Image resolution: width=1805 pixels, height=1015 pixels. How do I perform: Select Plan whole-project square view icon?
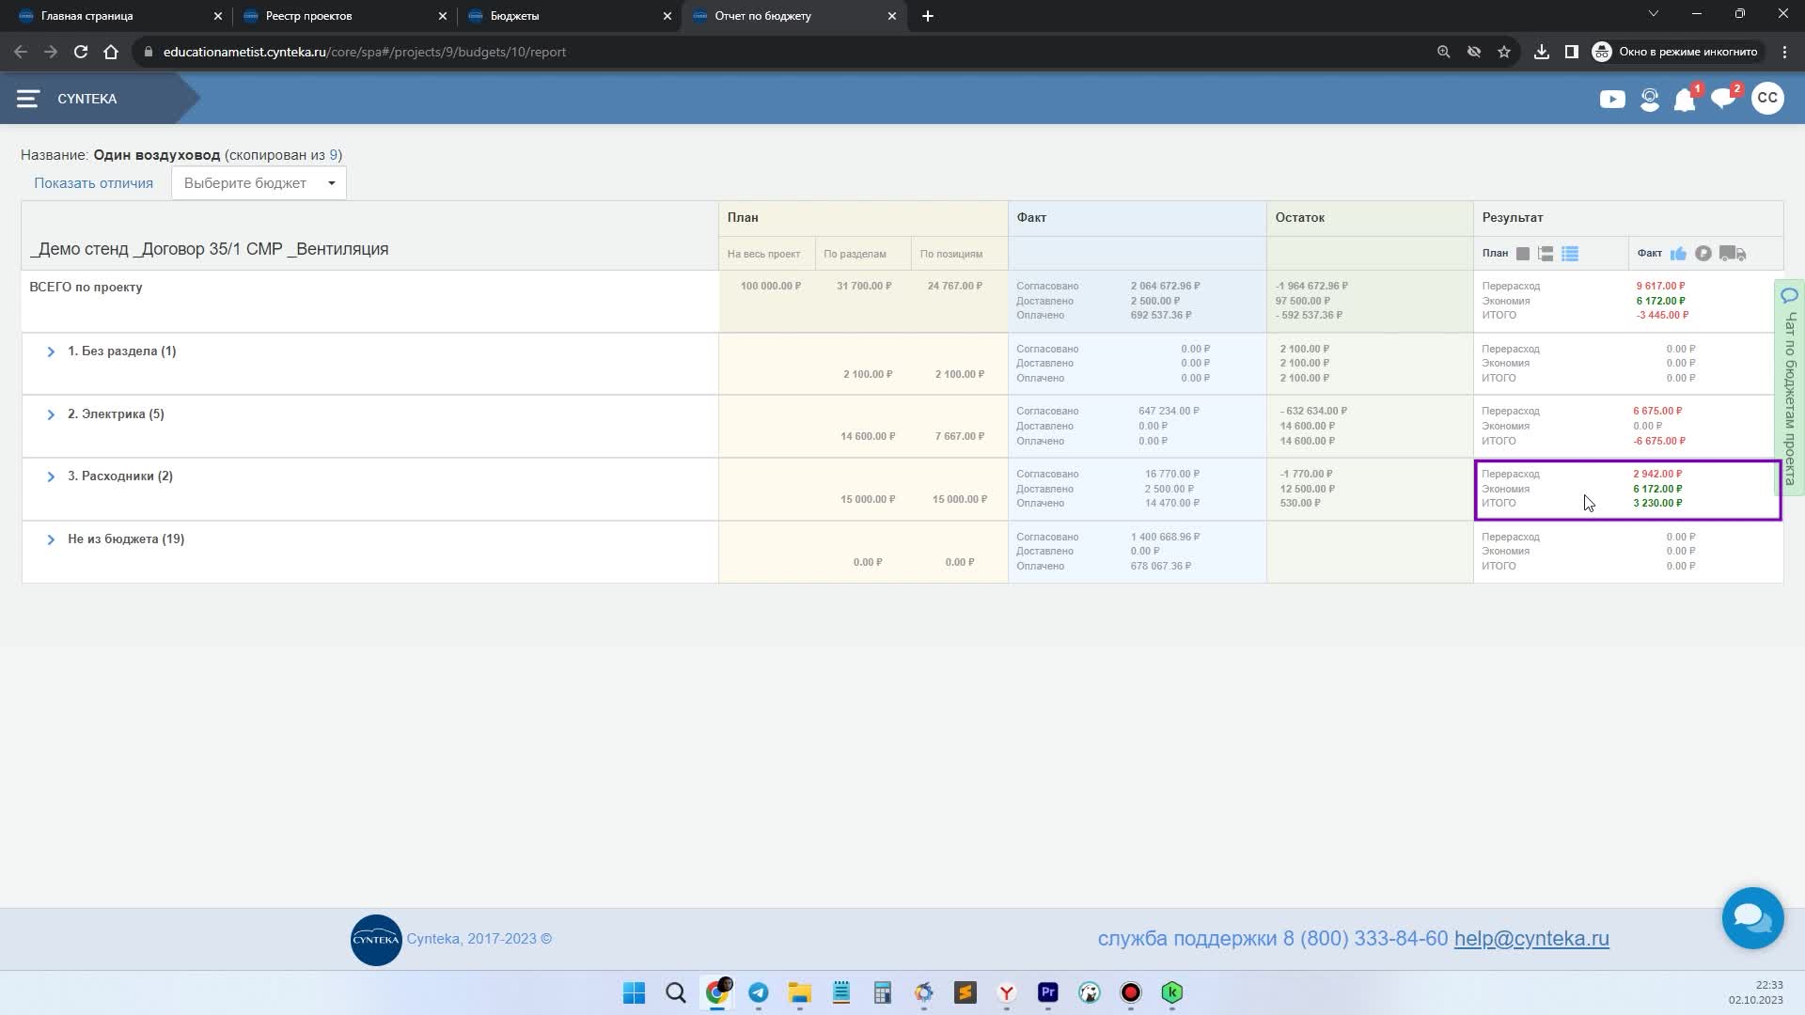tap(1523, 254)
